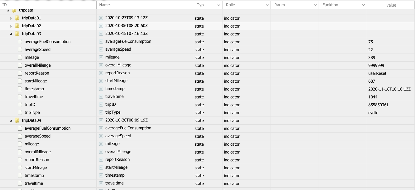
Task: Select the averageSpeed row under tripData03
Action: click(38, 50)
